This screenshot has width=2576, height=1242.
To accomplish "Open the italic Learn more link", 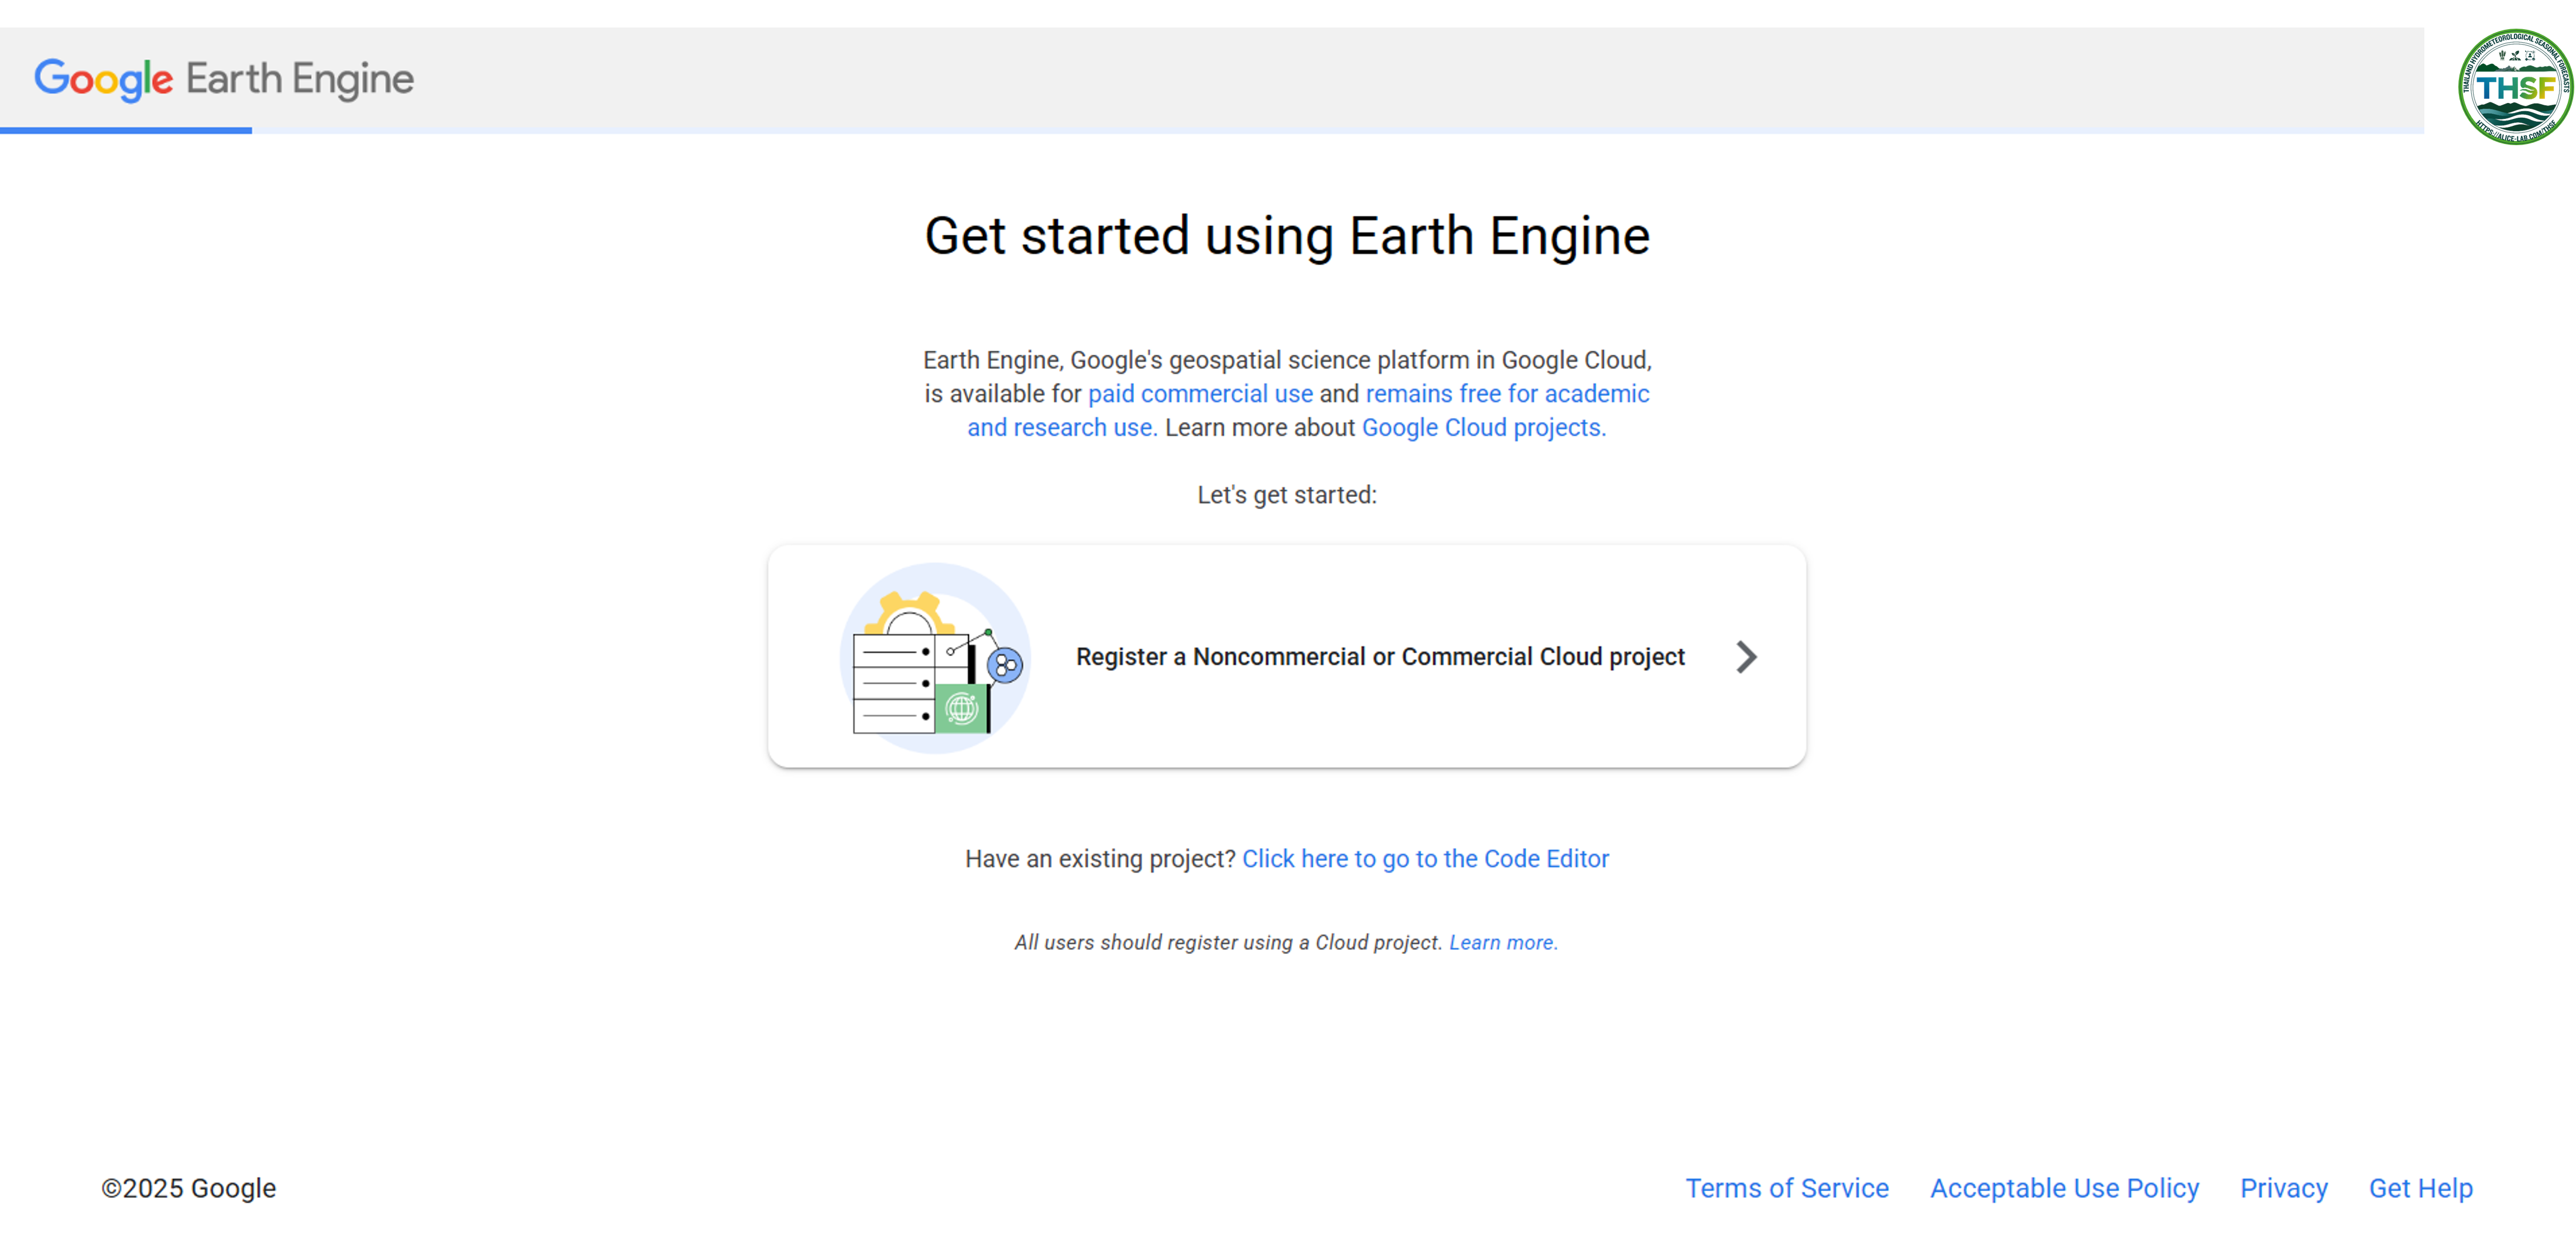I will coord(1503,942).
